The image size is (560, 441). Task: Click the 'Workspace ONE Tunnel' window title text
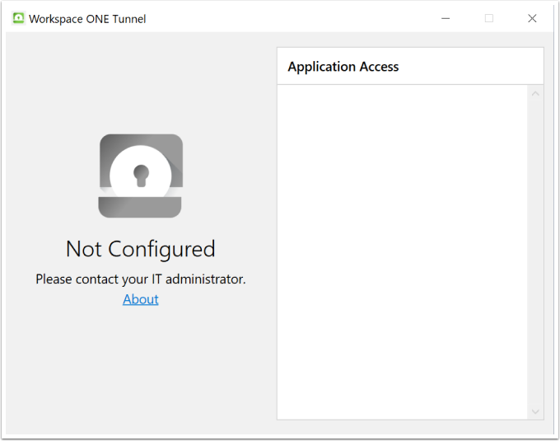[x=87, y=19]
